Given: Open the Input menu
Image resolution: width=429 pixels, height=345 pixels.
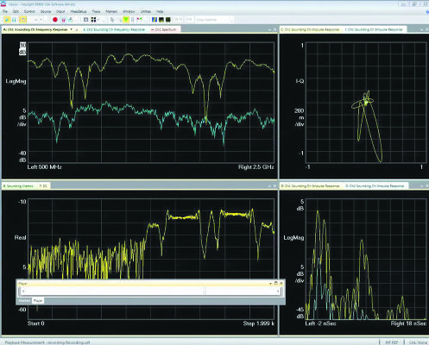Looking at the screenshot, I should (60, 11).
